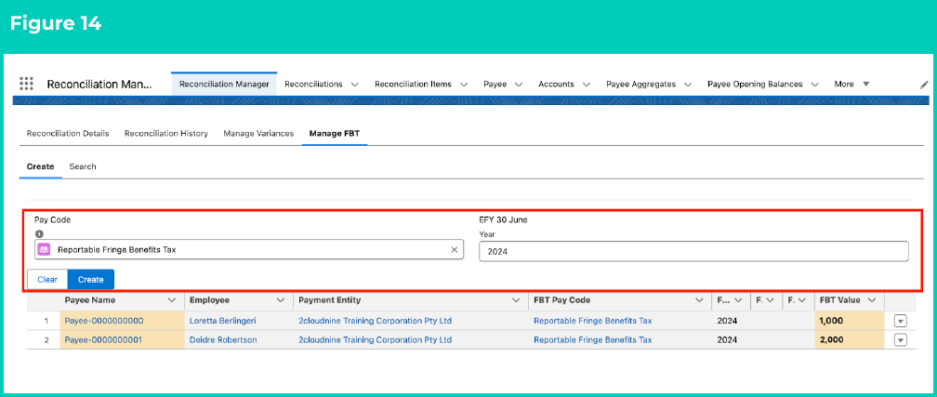Select the Reconciliation Manager nav tab
The width and height of the screenshot is (937, 397).
point(224,85)
